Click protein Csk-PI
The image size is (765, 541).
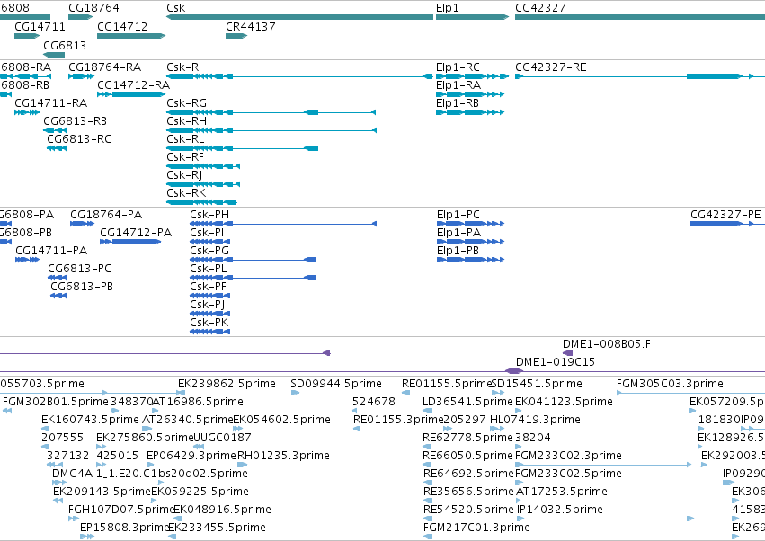(x=207, y=233)
